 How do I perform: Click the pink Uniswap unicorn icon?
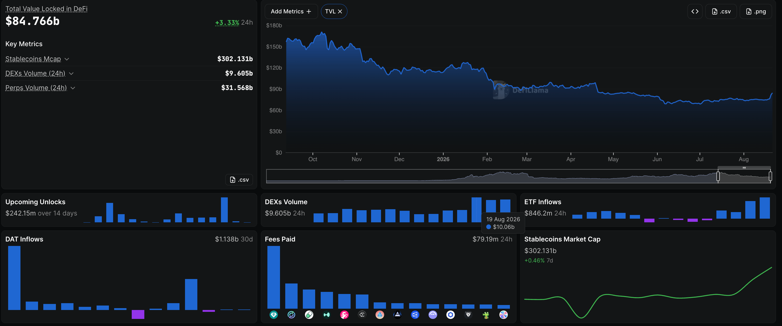click(x=344, y=315)
